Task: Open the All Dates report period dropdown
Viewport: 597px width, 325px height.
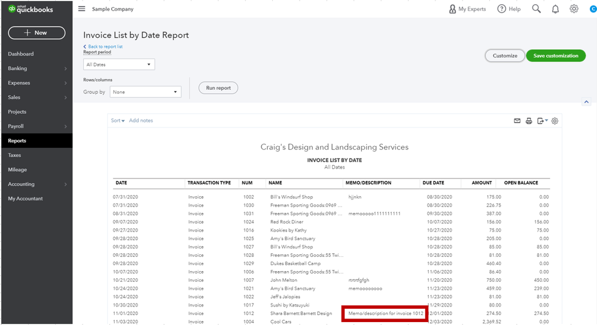Action: click(x=119, y=65)
